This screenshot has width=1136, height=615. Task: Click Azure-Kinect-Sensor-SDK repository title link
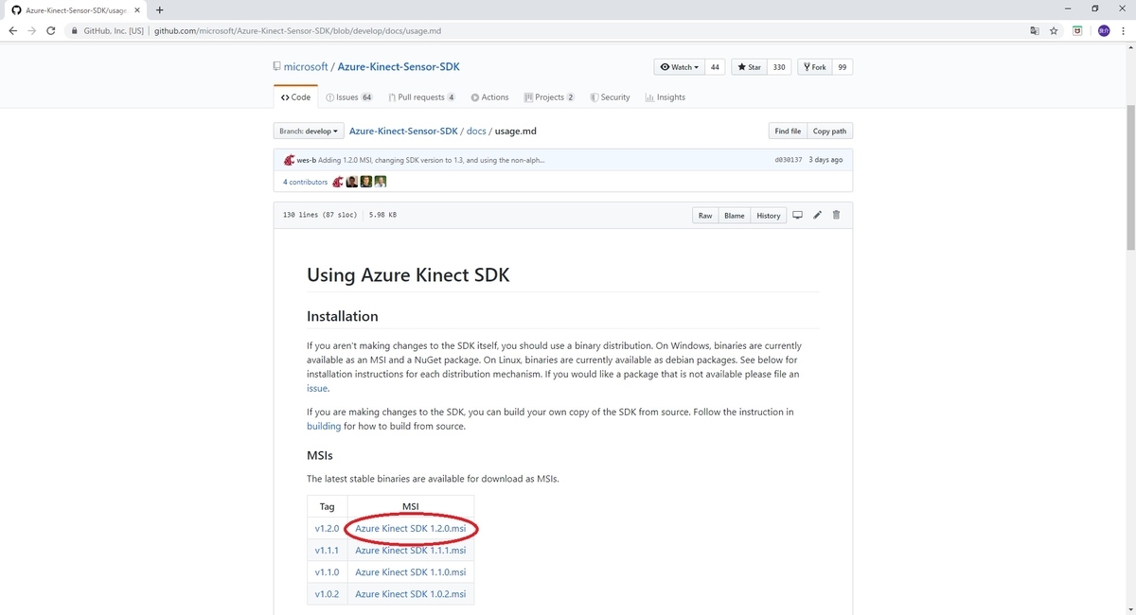point(399,67)
